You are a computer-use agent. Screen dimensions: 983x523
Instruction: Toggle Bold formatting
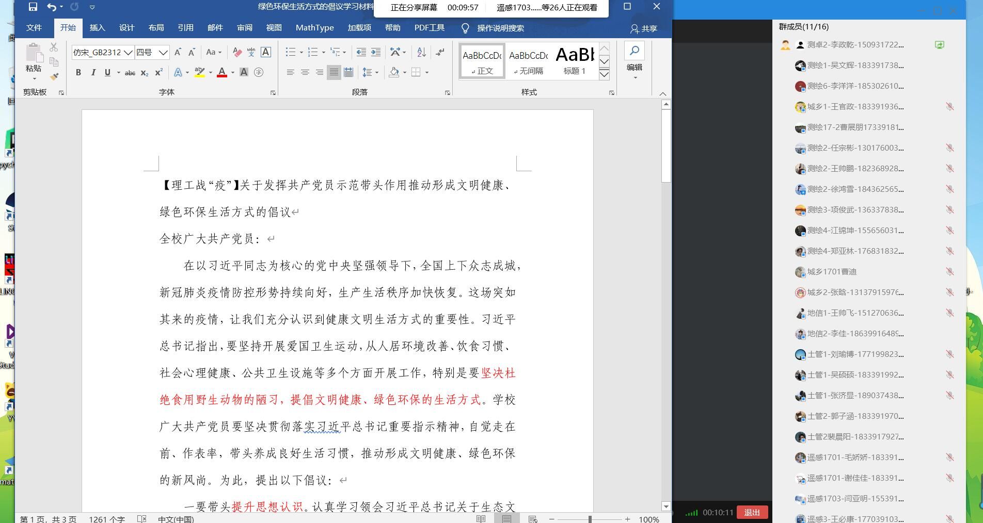(78, 72)
